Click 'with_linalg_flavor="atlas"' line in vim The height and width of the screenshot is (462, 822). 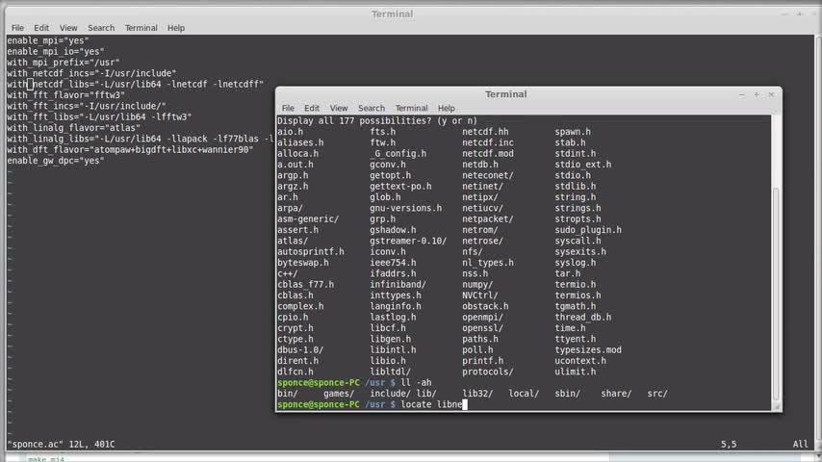pyautogui.click(x=73, y=128)
